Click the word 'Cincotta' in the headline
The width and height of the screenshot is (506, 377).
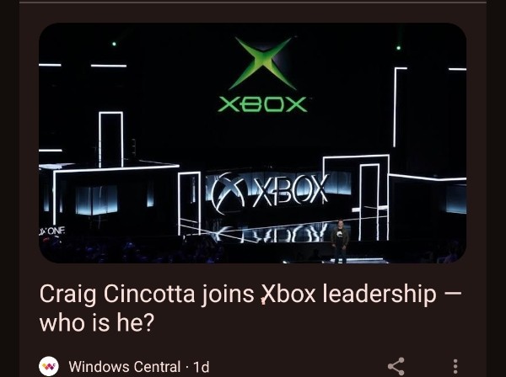[149, 294]
